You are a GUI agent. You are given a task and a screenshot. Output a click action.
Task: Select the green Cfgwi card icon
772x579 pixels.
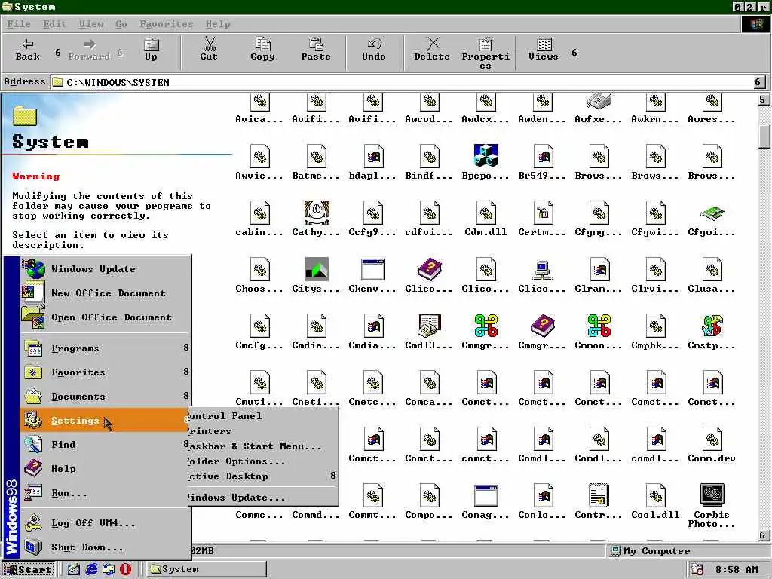pos(712,213)
